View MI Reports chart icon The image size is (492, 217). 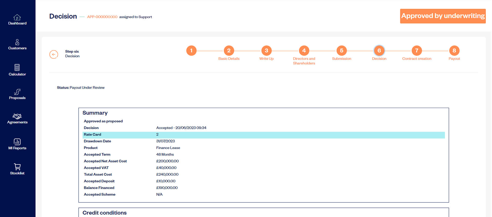point(17,142)
